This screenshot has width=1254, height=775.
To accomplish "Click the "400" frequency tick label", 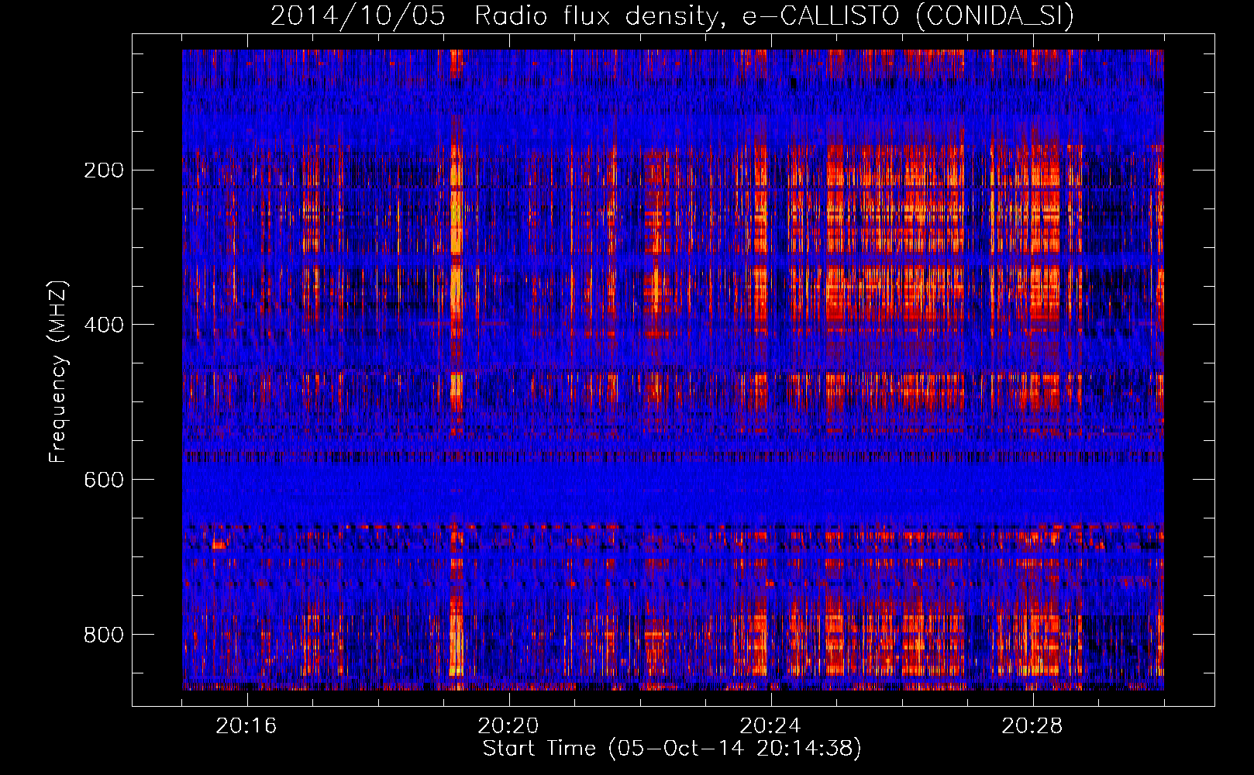I will 104,325.
